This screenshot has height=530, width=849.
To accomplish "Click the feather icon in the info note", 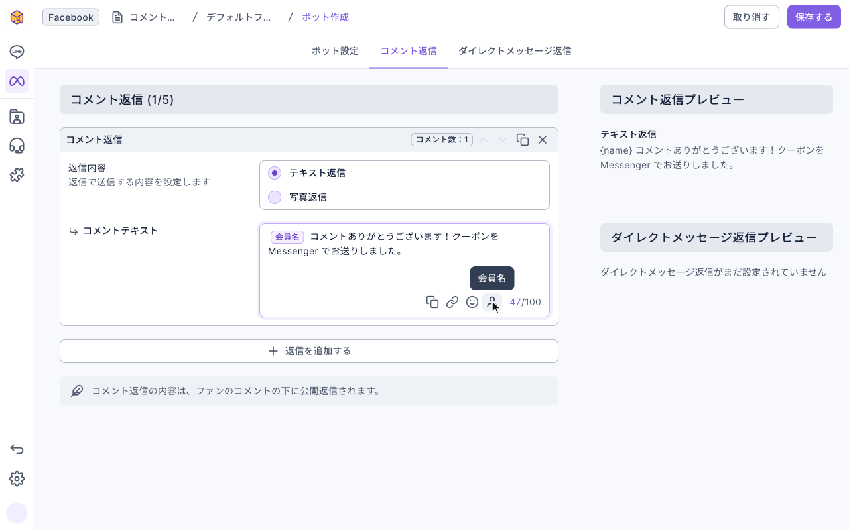I will [x=77, y=391].
